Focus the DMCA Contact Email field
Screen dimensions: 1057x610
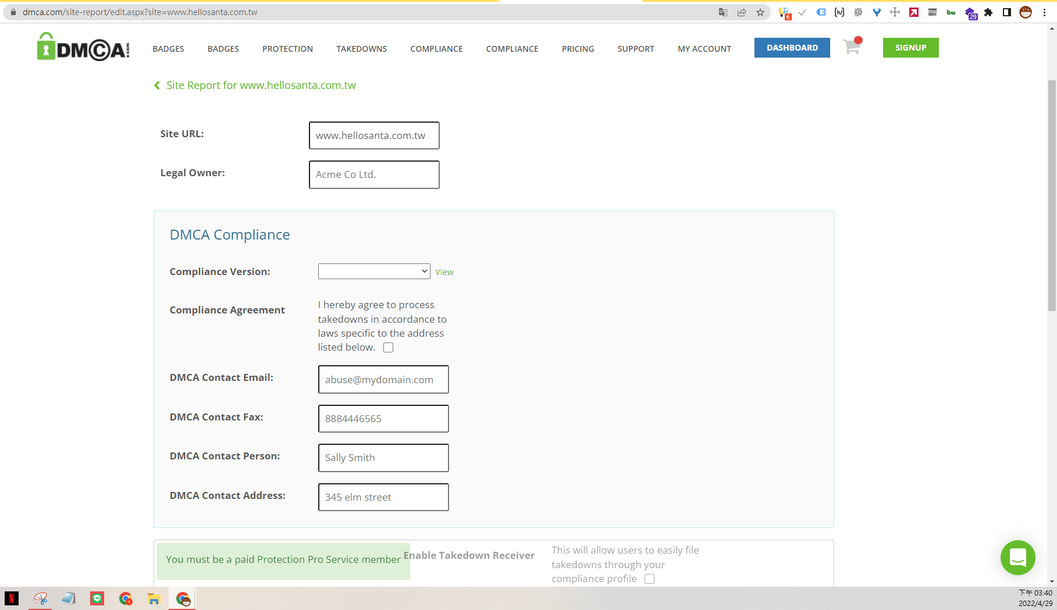[x=383, y=380]
